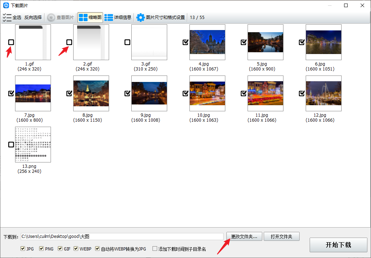Click the 8.jpg file name label

coord(88,115)
